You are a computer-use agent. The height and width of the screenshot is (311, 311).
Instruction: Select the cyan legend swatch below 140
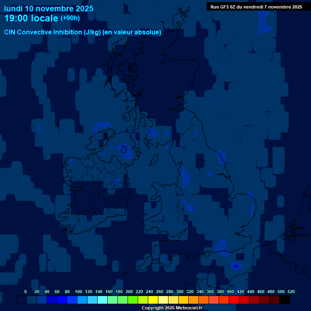pyautogui.click(x=102, y=300)
